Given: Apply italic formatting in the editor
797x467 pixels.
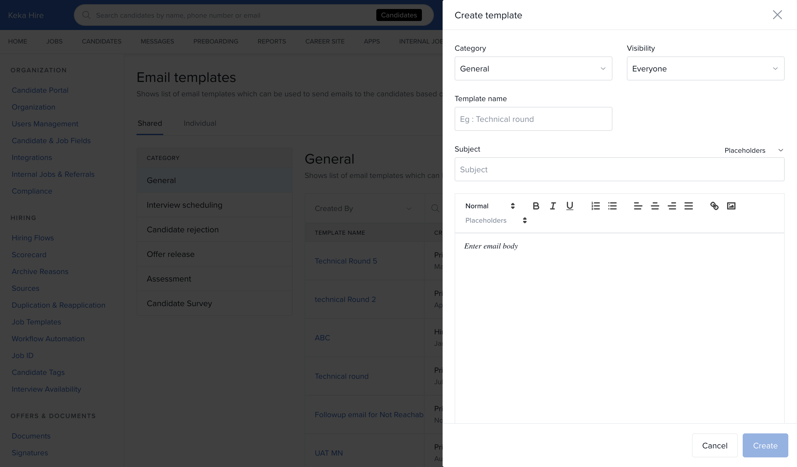Looking at the screenshot, I should point(552,206).
